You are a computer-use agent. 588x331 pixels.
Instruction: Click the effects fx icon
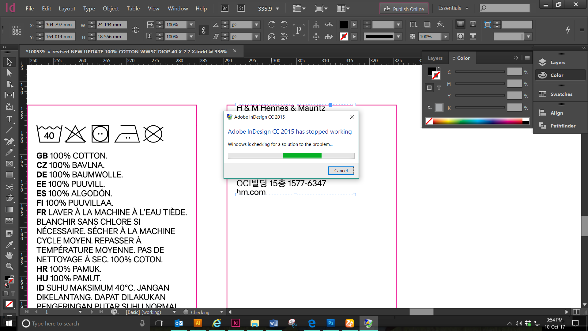coord(440,25)
